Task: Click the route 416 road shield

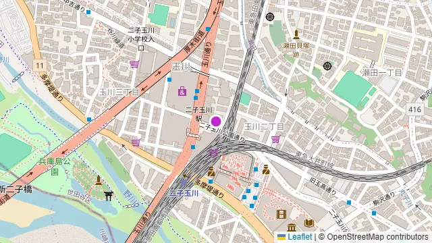Action: tap(415, 109)
